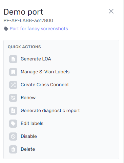
Task: Select Generate diagnostic report
Action: [x=50, y=111]
